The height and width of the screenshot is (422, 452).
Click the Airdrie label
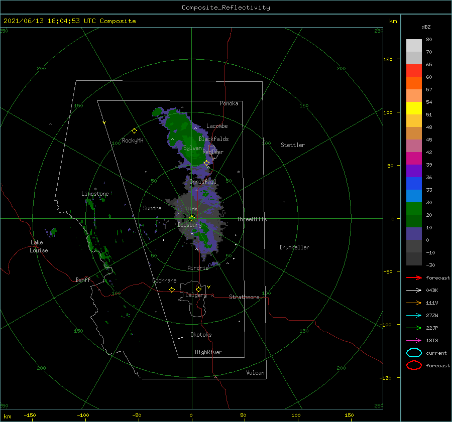198,268
